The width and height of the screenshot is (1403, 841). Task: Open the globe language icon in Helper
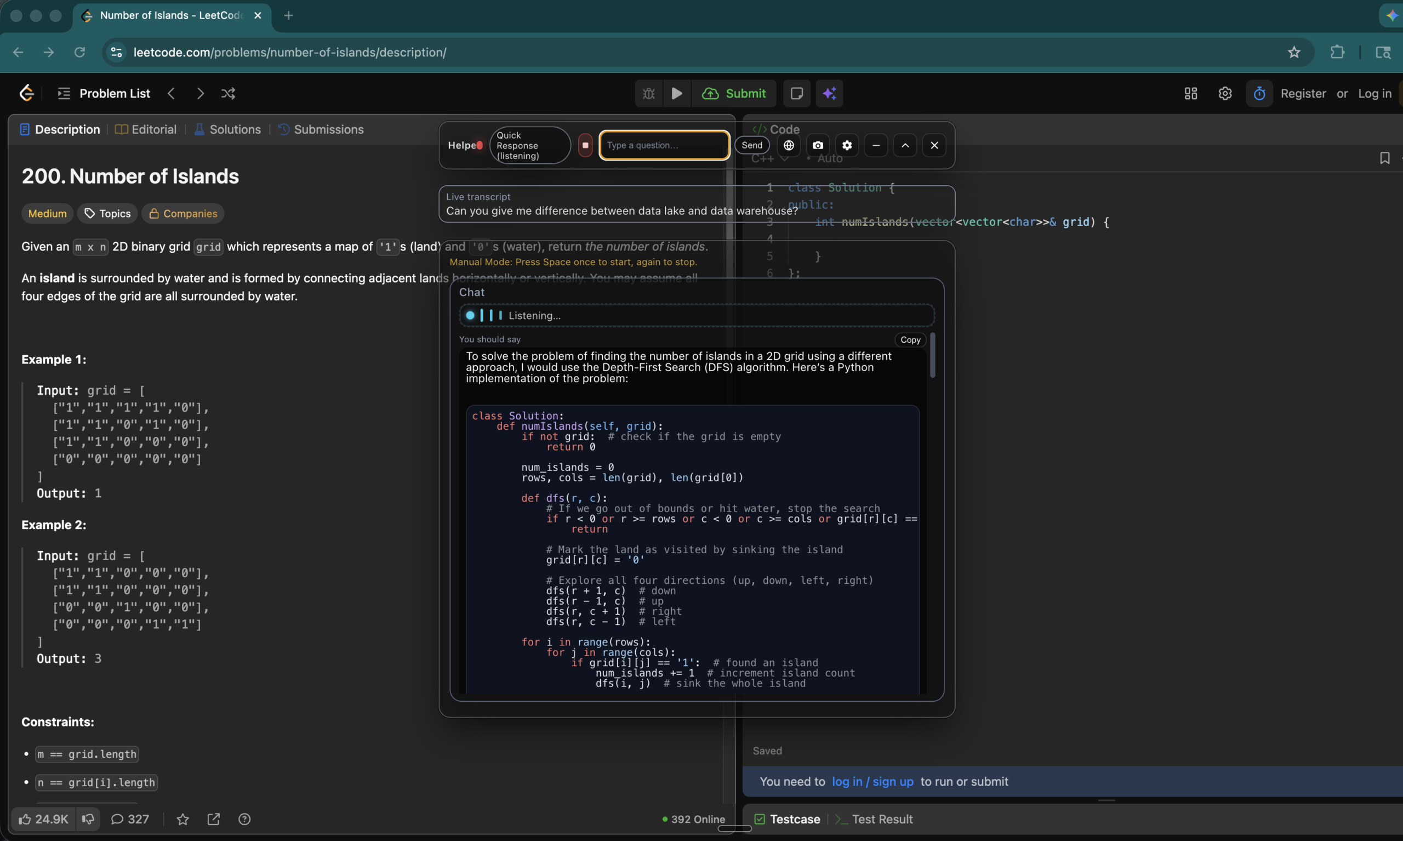point(789,145)
